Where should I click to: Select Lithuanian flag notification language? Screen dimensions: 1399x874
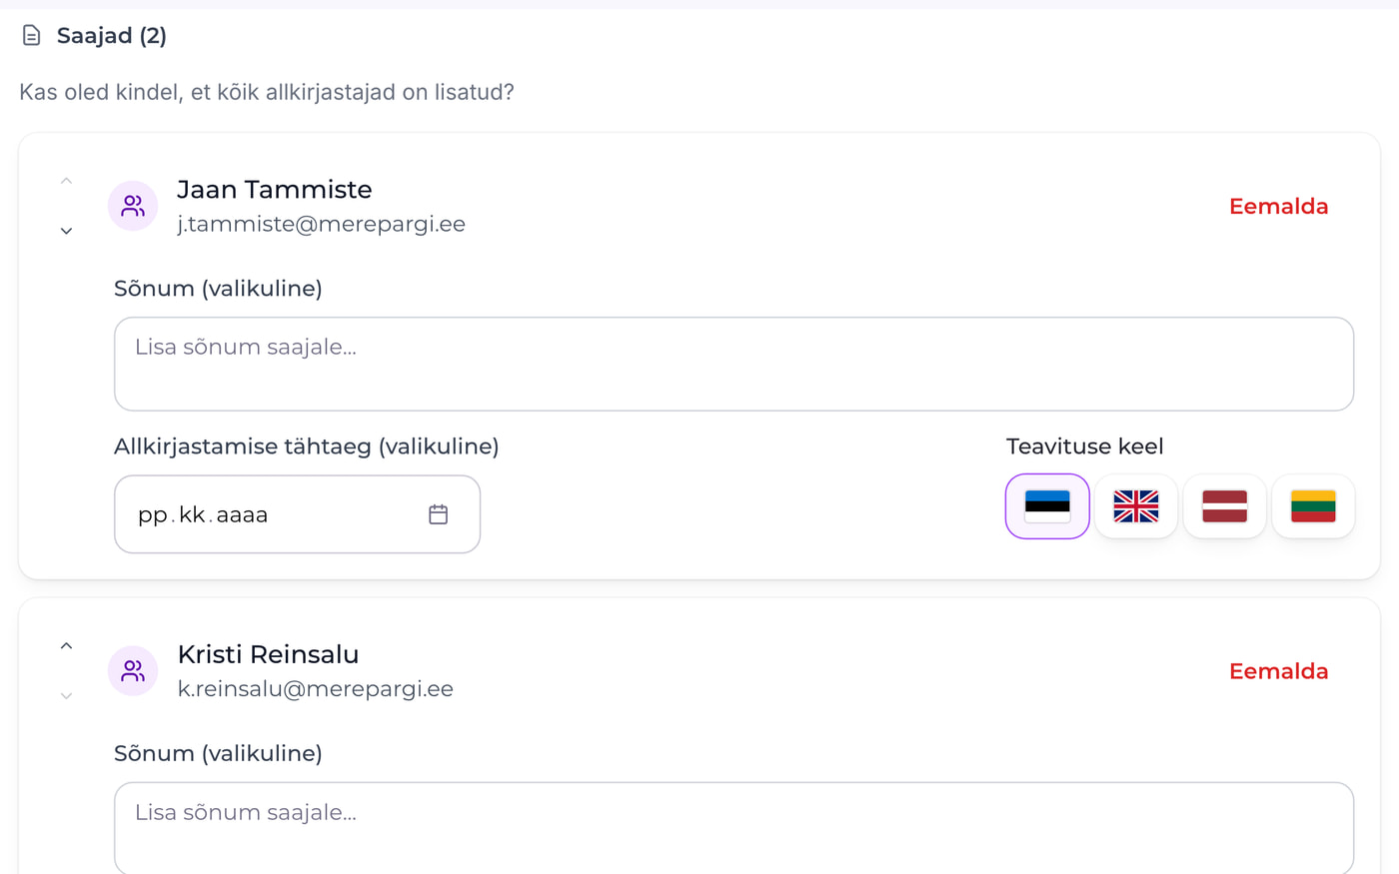point(1313,506)
